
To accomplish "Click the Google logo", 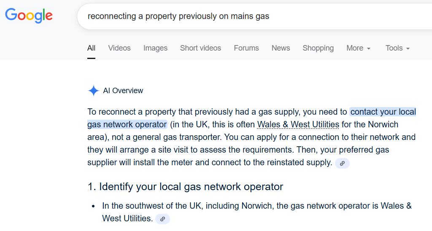I will coord(29,15).
